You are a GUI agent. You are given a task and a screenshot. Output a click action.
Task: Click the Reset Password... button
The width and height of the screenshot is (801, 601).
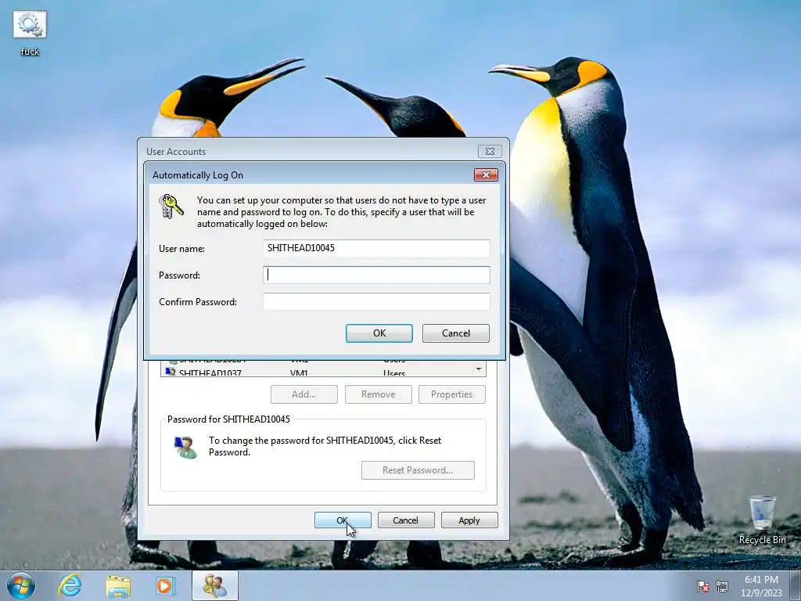click(x=418, y=470)
